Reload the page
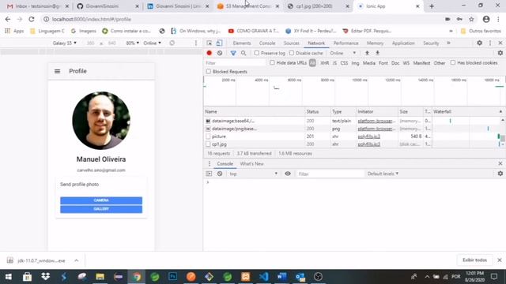 (x=32, y=19)
